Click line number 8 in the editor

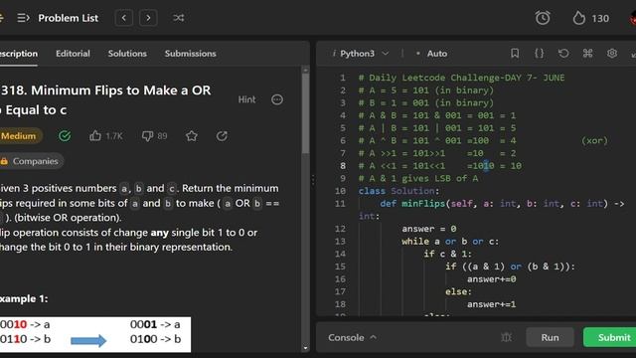[x=343, y=166]
